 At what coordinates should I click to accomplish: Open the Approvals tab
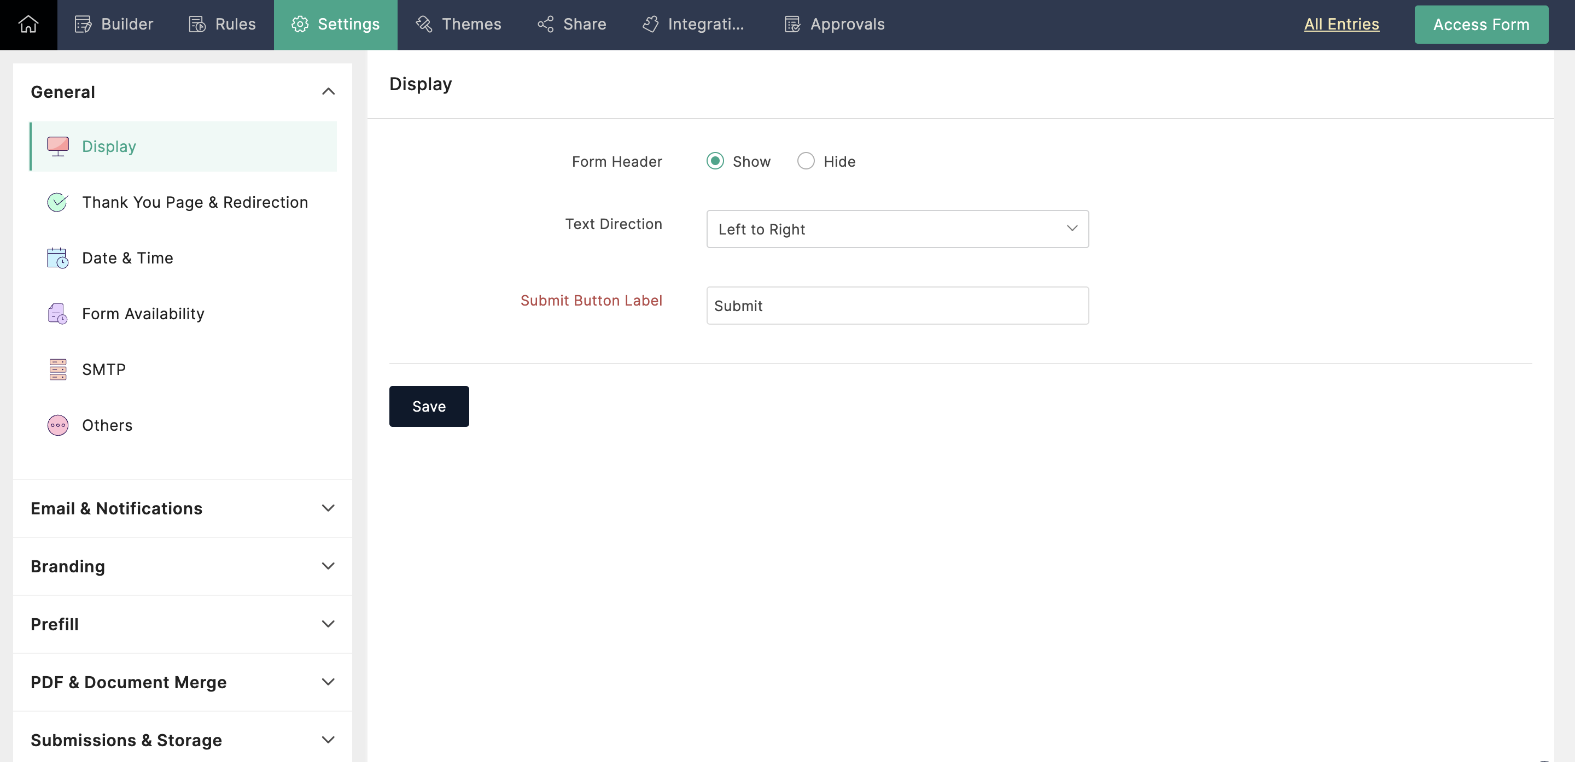[835, 25]
